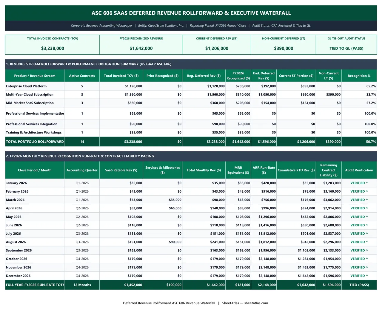The width and height of the screenshot is (382, 310).
Task: Click the sheetatlas.com footer text
Action: click(x=256, y=303)
